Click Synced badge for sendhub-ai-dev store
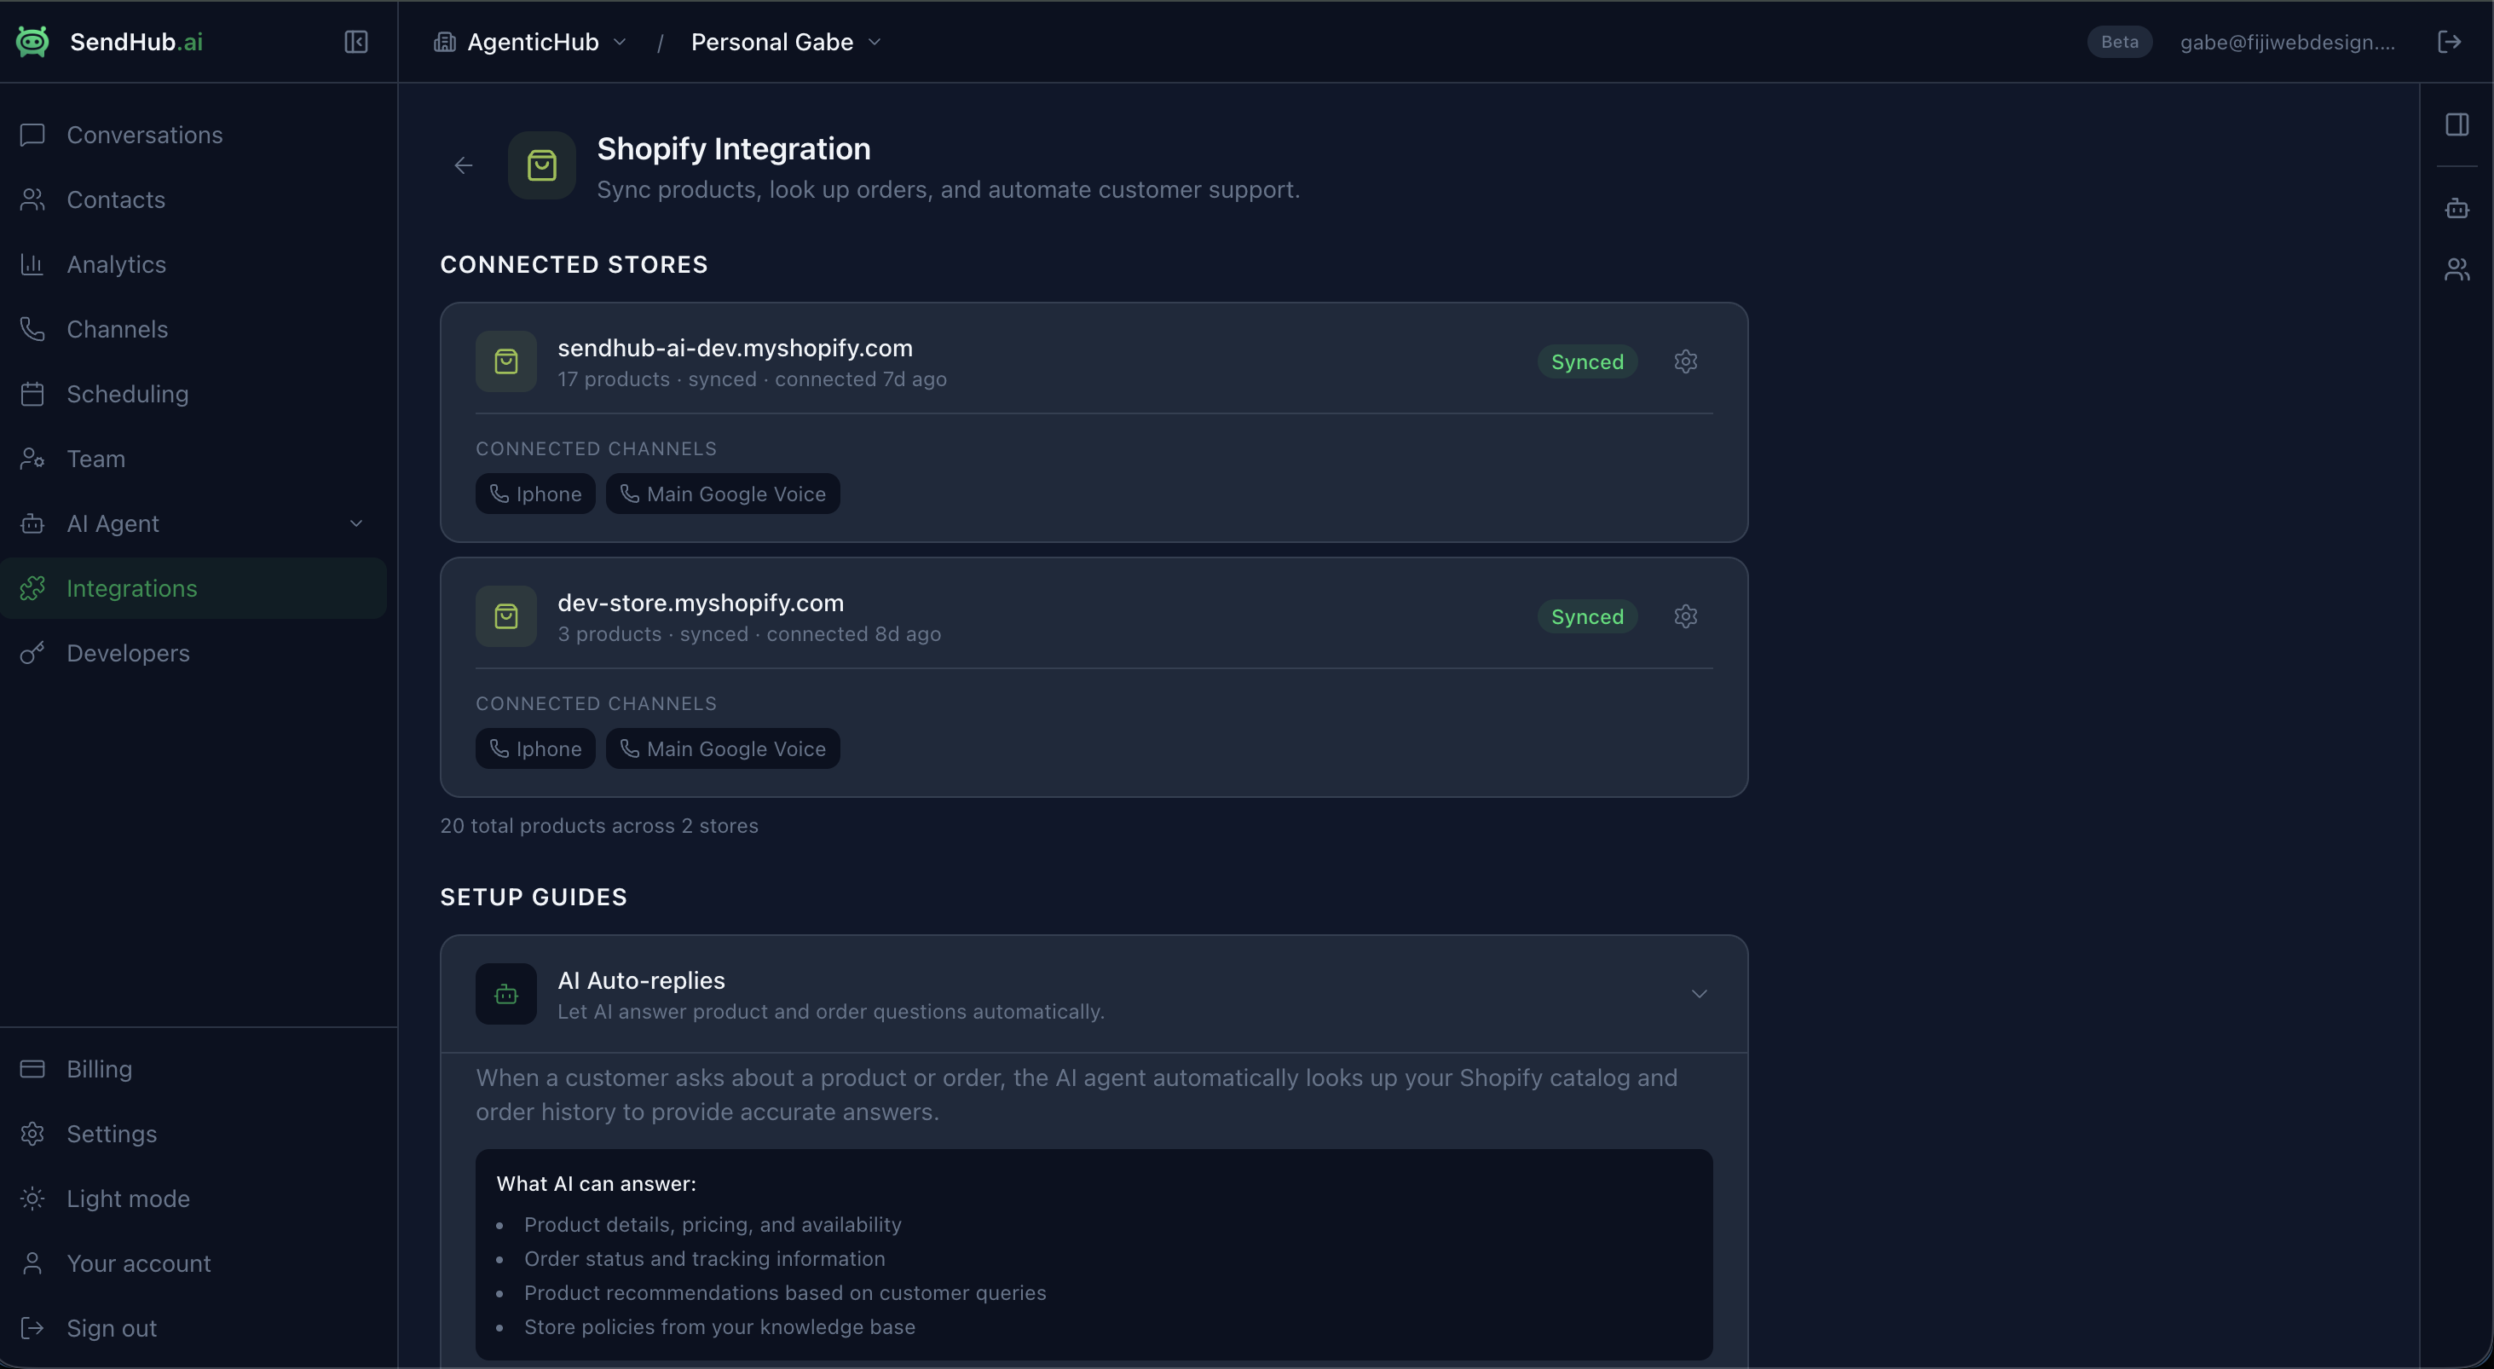The image size is (2494, 1369). (1587, 361)
